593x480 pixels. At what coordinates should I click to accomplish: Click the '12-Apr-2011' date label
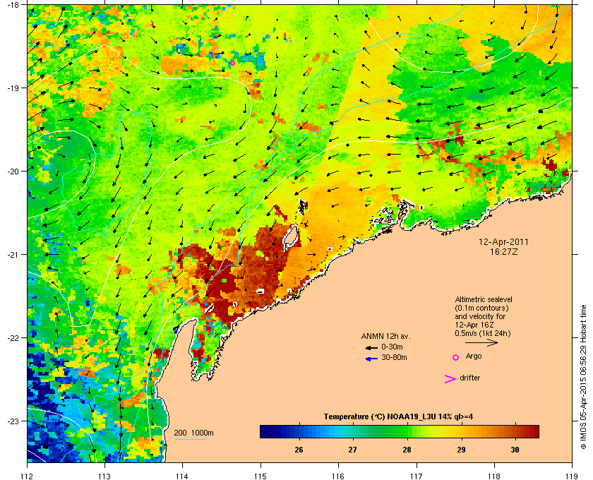[x=503, y=241]
